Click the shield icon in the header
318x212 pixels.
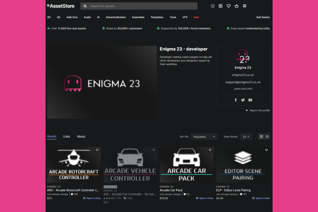coord(213,6)
